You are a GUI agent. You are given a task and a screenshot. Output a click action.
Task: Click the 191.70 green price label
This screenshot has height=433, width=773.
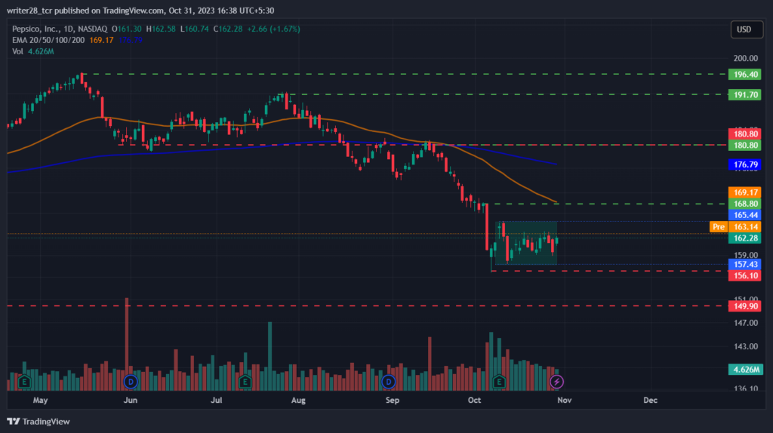point(745,94)
